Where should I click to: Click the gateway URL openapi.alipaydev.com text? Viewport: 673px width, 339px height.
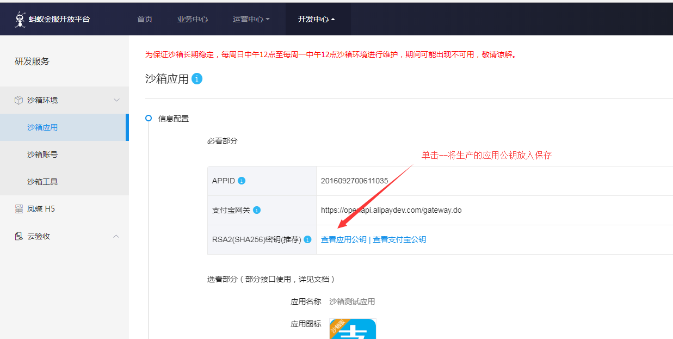(391, 210)
